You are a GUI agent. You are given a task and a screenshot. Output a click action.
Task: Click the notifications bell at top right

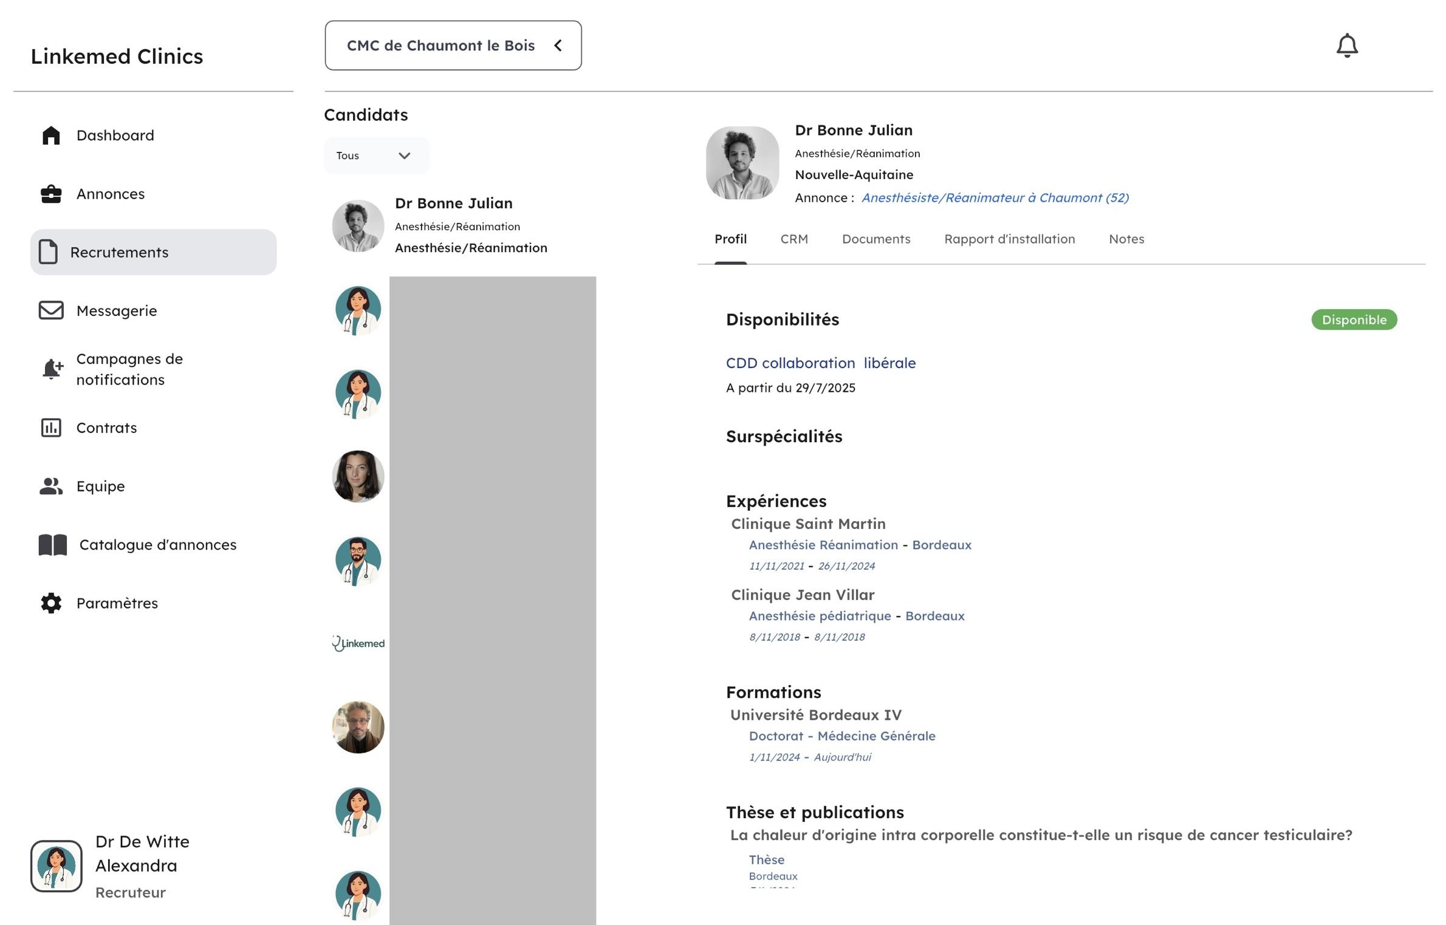1347,44
